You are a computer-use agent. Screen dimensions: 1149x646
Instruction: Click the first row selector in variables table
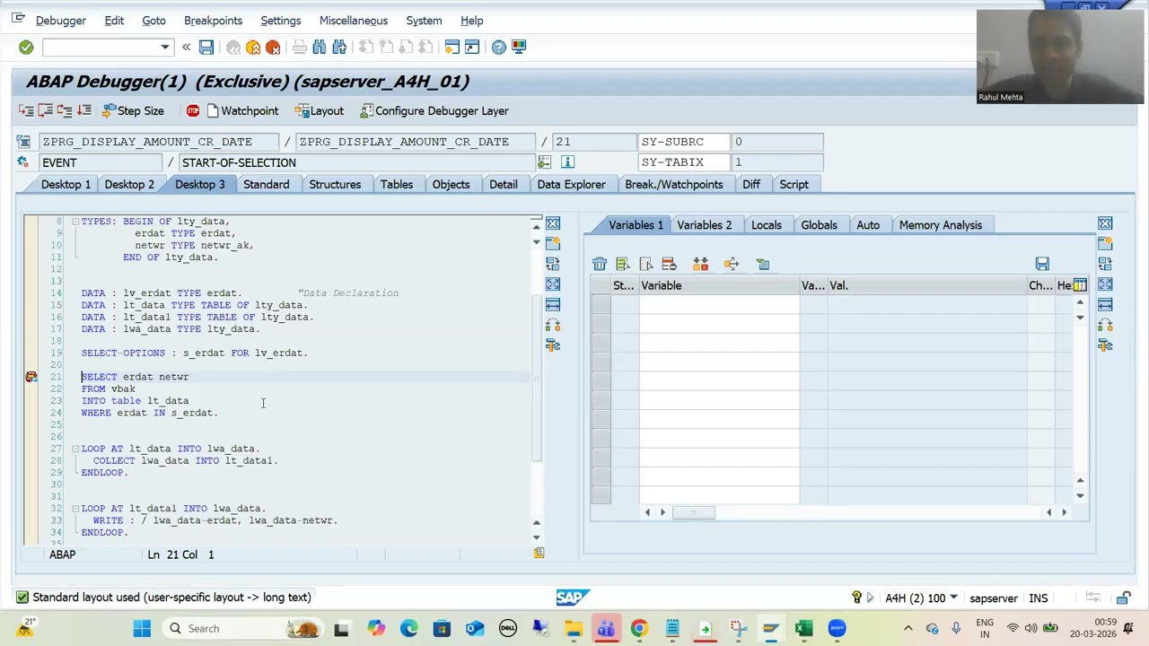(601, 302)
